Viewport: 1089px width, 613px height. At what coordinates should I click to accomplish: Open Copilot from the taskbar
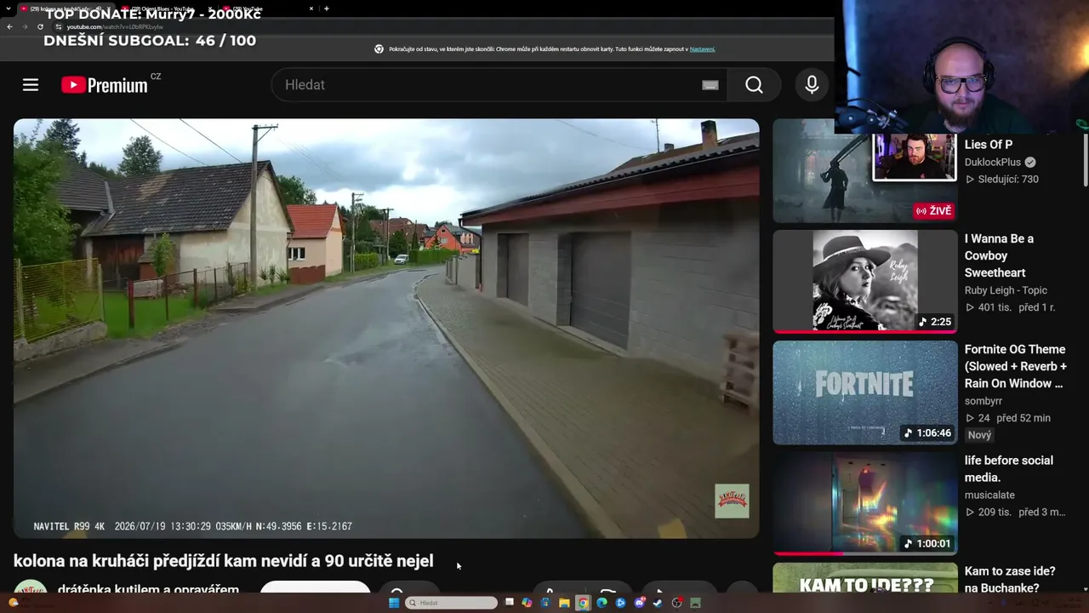pyautogui.click(x=527, y=603)
